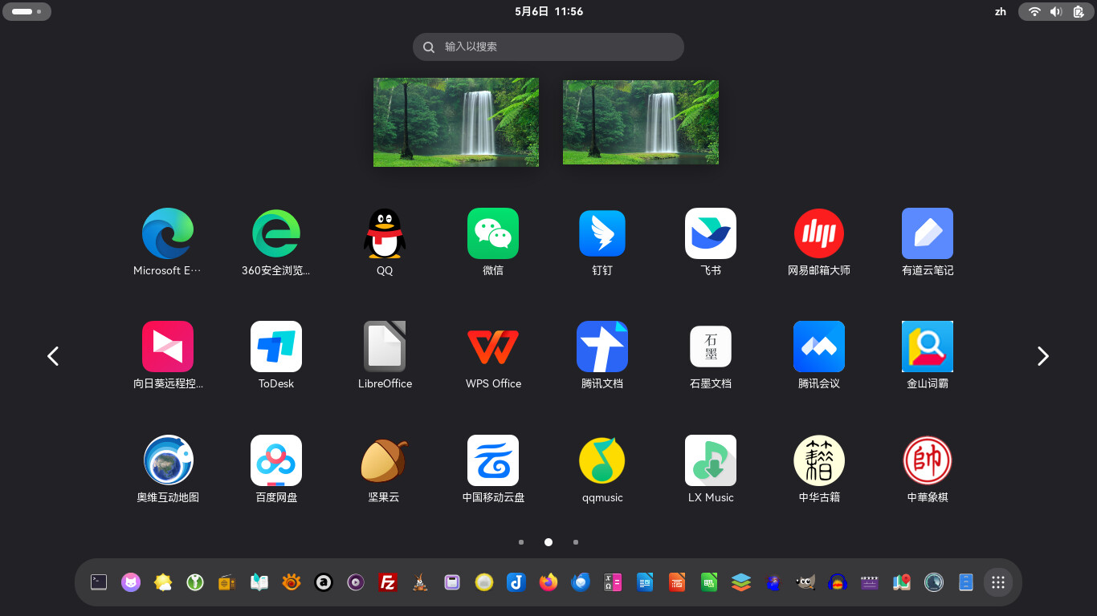
Task: Launch WPS Office
Action: 493,346
